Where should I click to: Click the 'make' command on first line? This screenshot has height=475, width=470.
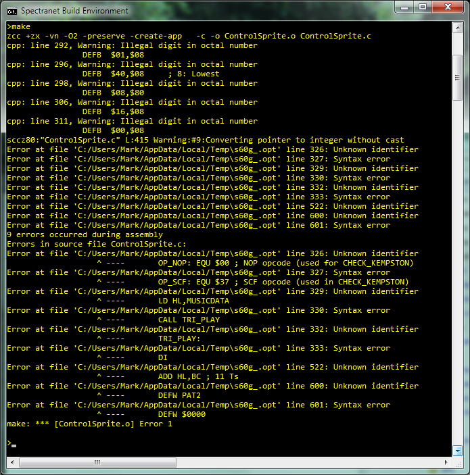20,26
